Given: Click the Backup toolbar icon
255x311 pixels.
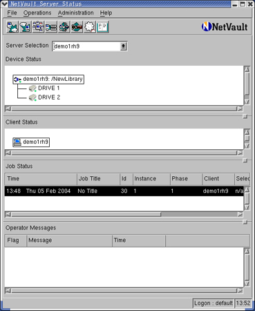Looking at the screenshot, I should pos(12,28).
